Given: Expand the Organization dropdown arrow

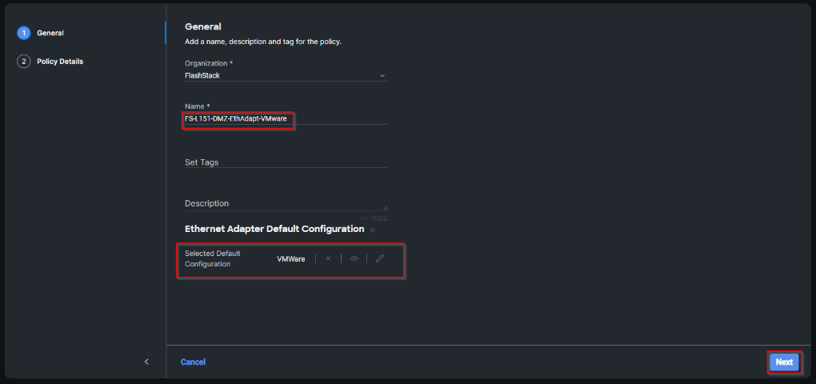Looking at the screenshot, I should pyautogui.click(x=382, y=76).
